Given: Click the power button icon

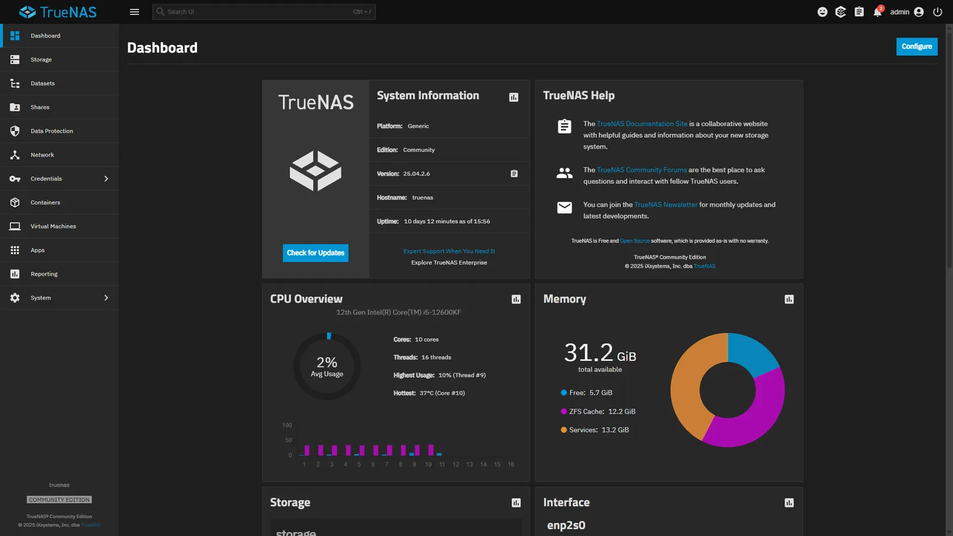Looking at the screenshot, I should coord(938,12).
